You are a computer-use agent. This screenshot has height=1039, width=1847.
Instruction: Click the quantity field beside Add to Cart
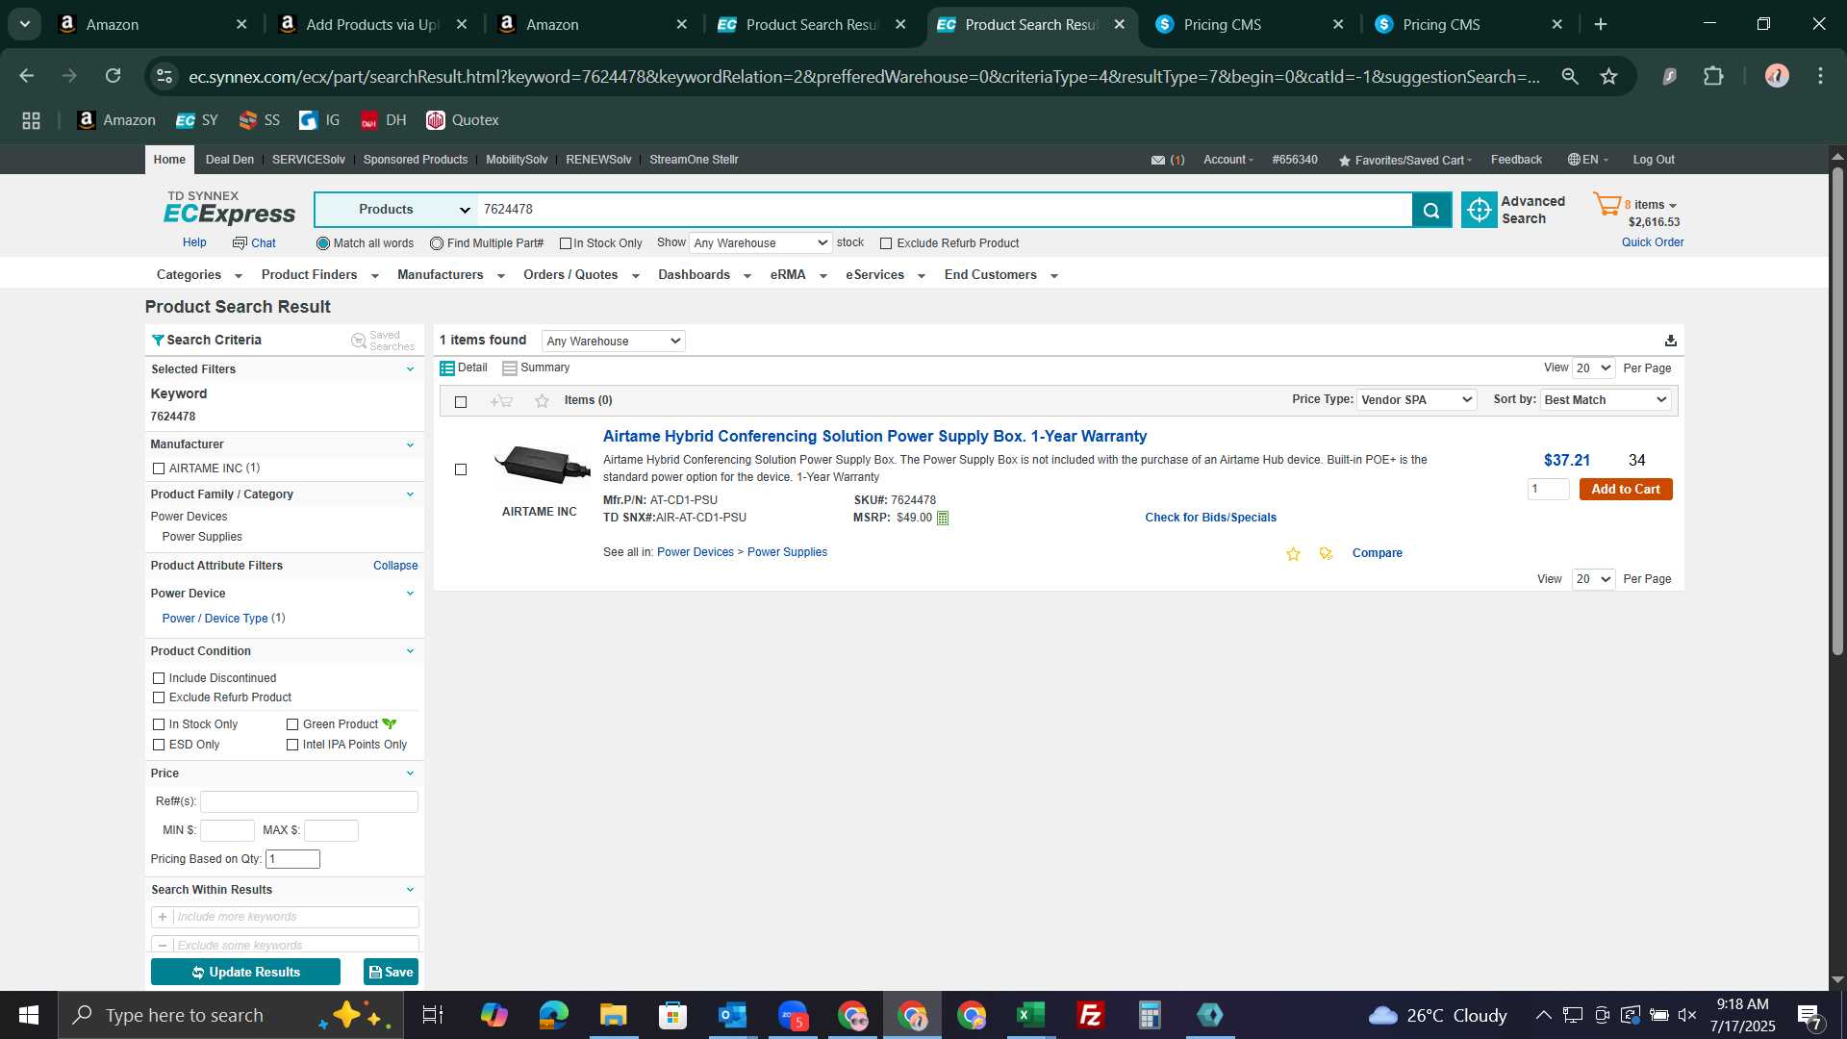click(1548, 490)
